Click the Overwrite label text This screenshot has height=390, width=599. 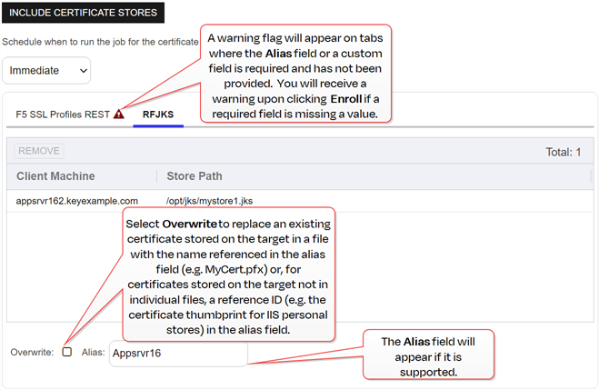click(x=32, y=352)
